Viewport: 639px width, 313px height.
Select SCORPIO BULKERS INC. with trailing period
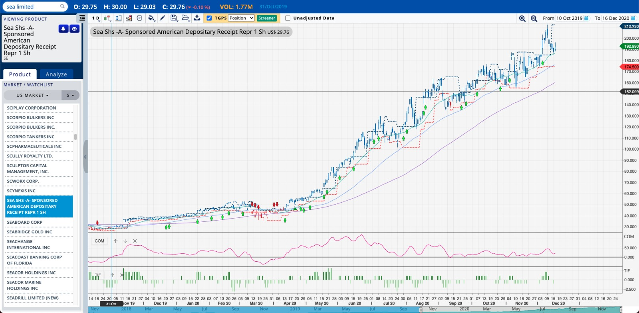click(x=39, y=127)
